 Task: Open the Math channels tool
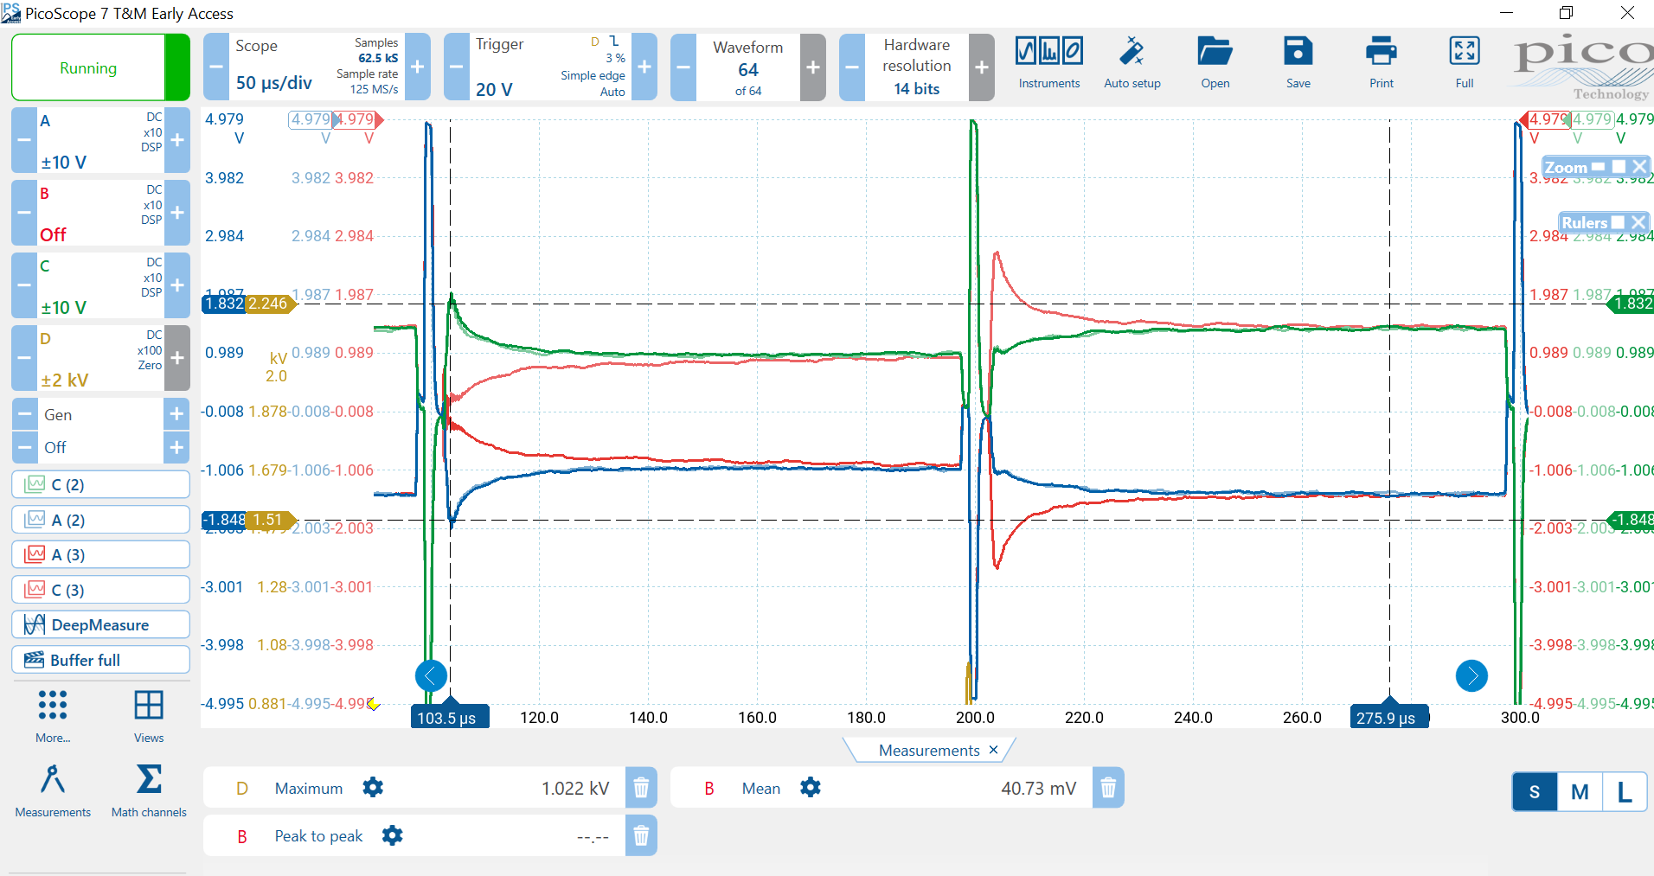149,781
